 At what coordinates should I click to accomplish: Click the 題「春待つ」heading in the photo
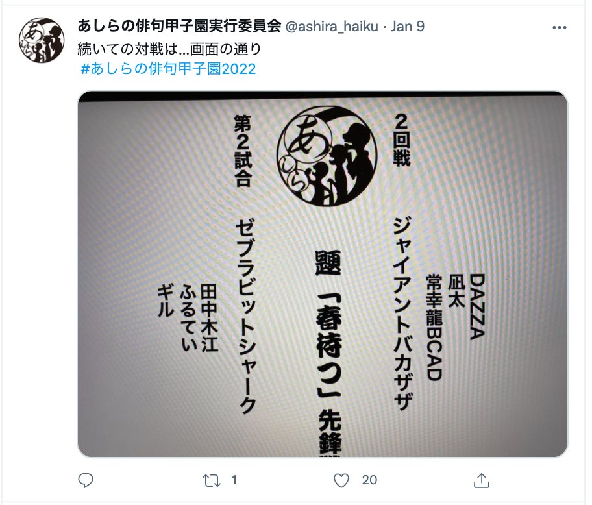tap(328, 325)
